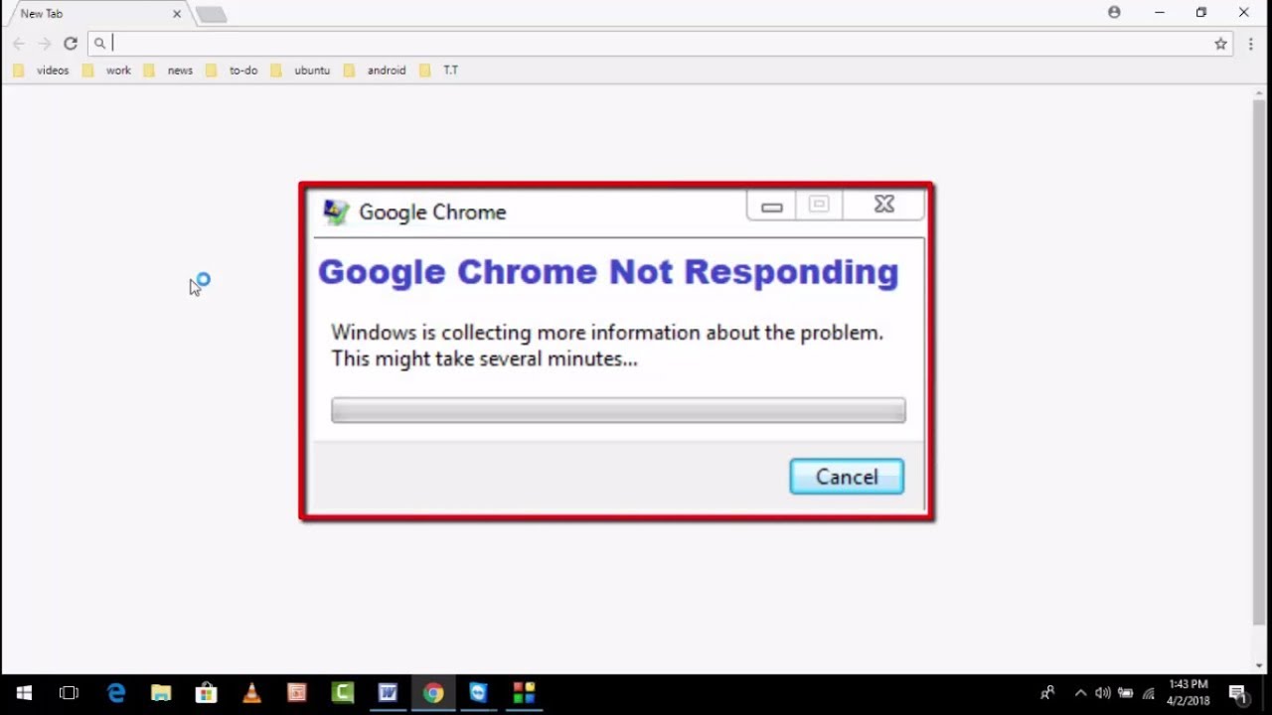Reload the page with the refresh icon
The height and width of the screenshot is (715, 1272).
click(x=71, y=44)
